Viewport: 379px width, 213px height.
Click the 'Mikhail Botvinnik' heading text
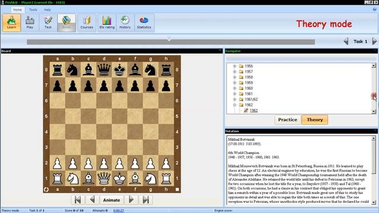(x=241, y=140)
